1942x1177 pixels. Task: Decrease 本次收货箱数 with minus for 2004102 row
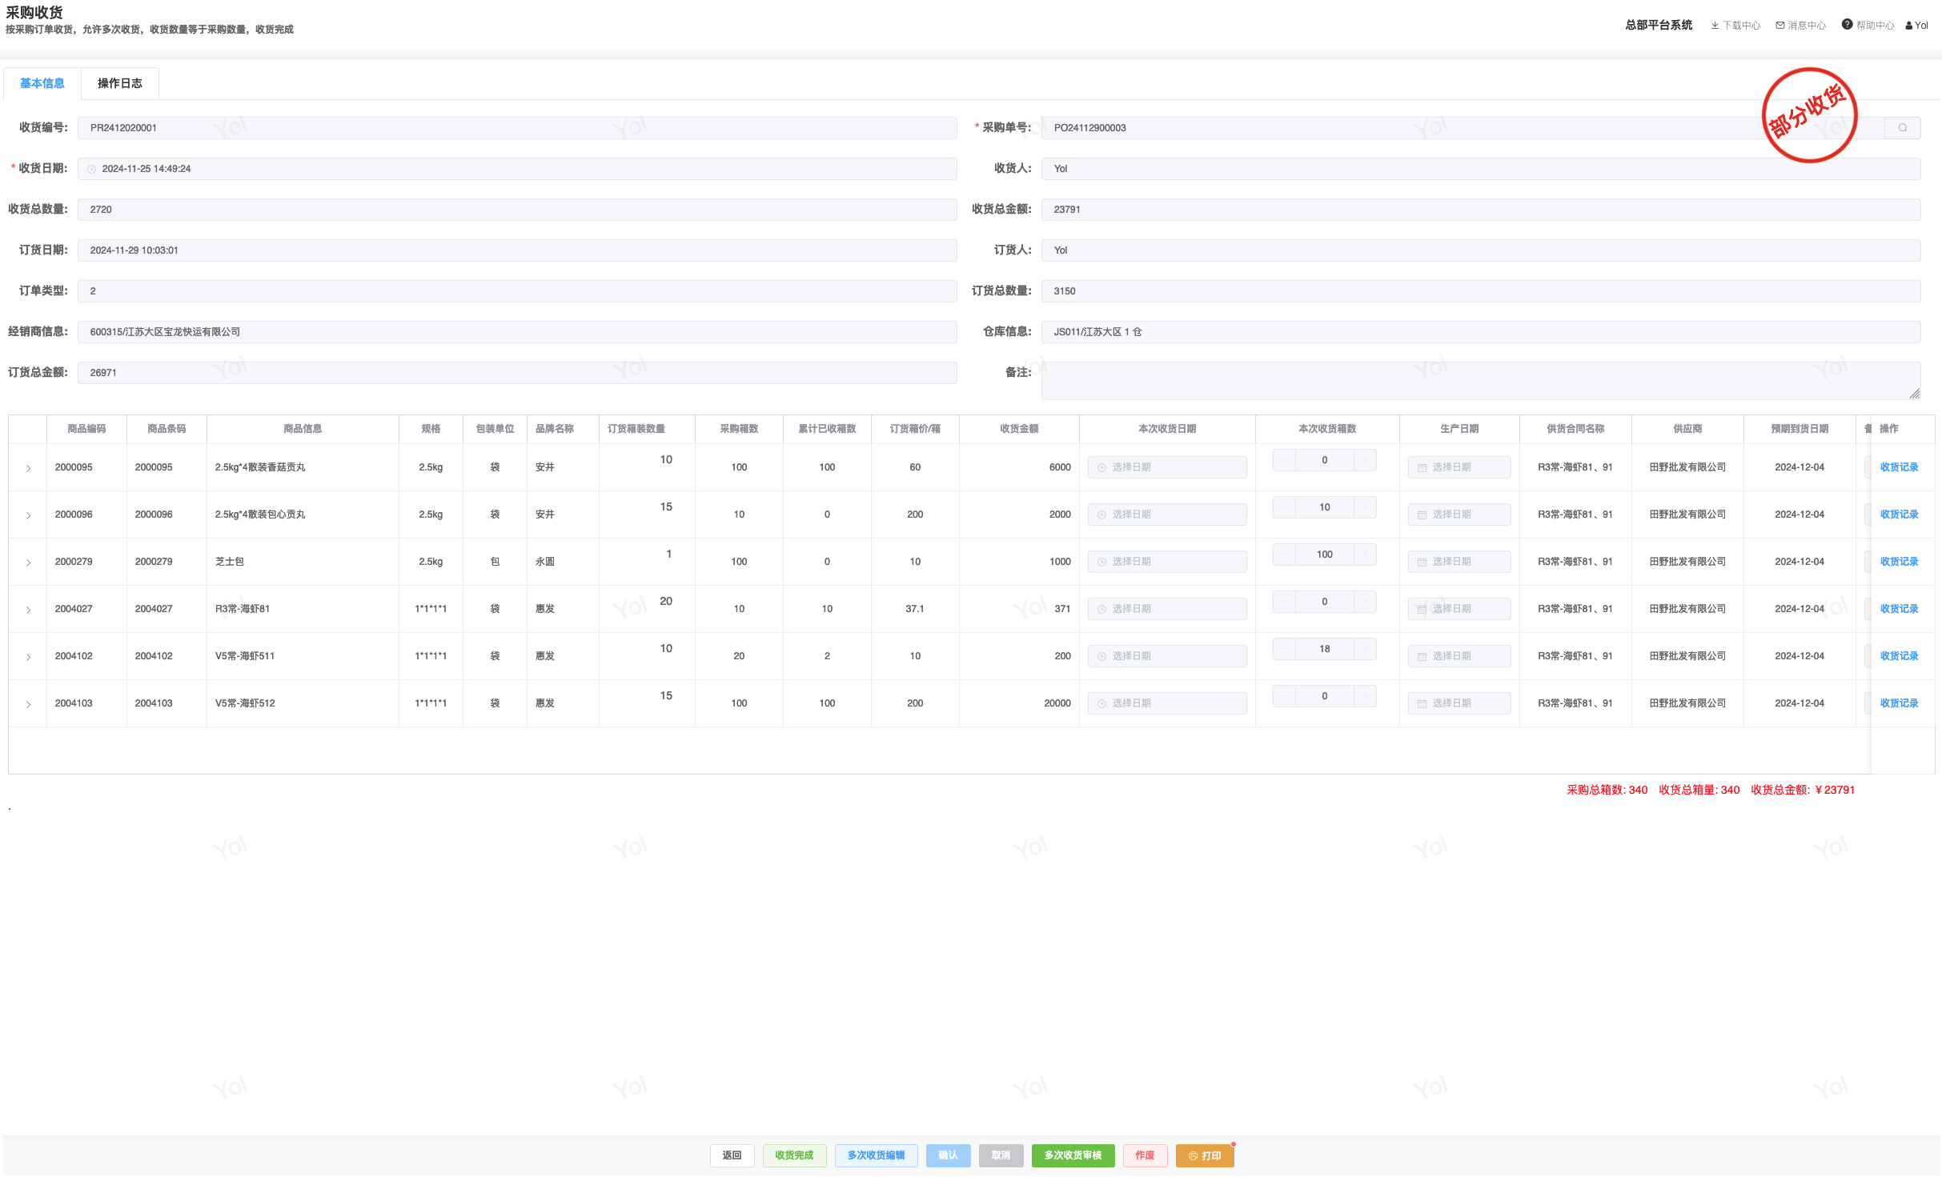(x=1284, y=649)
